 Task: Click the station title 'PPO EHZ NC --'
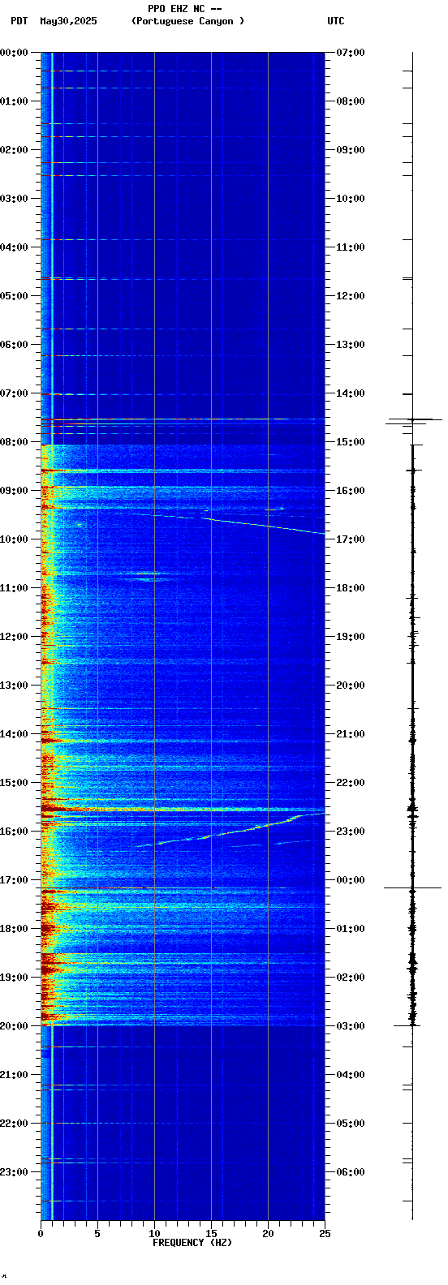point(185,8)
